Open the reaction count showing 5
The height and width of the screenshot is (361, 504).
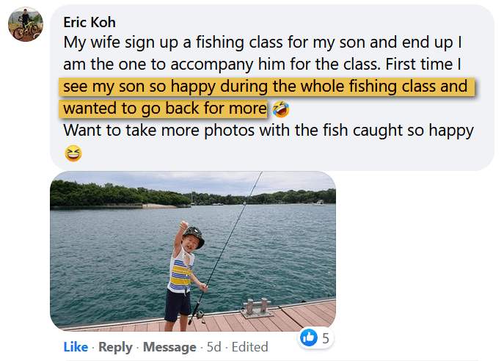click(x=325, y=338)
